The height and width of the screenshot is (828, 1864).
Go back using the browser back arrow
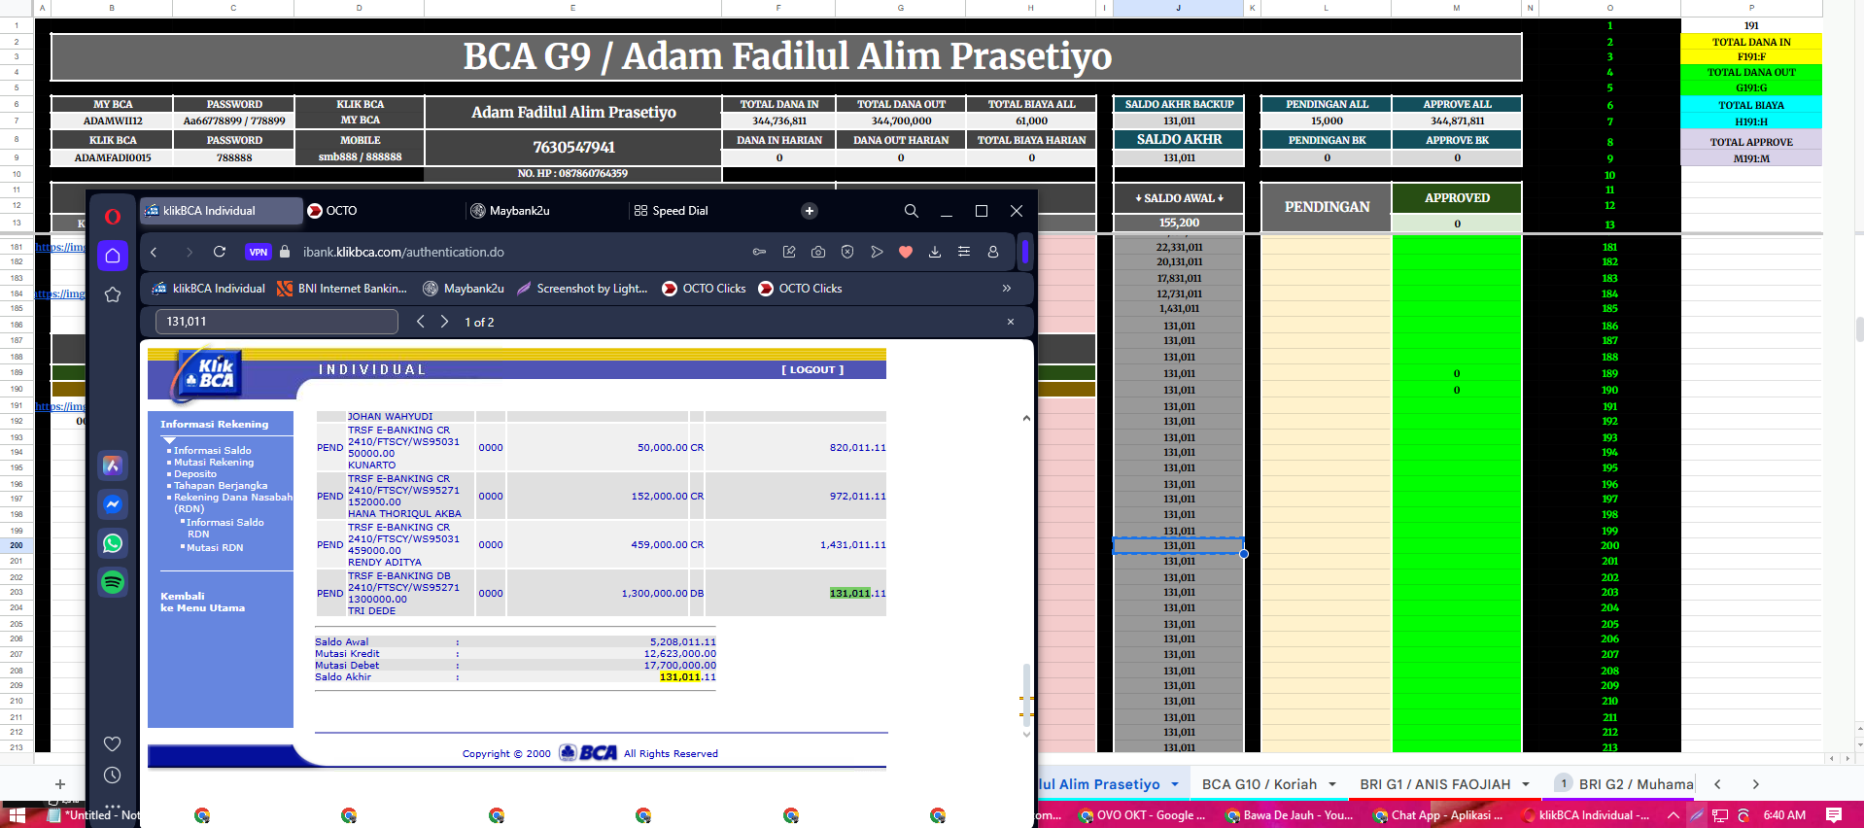(154, 252)
